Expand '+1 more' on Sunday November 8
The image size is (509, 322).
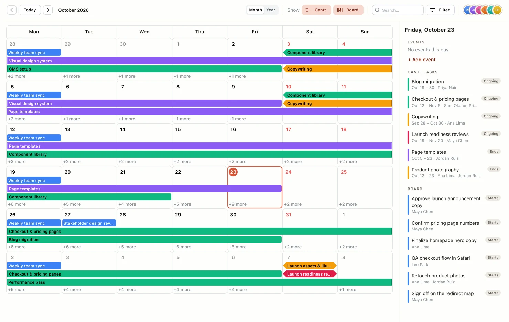[348, 290]
